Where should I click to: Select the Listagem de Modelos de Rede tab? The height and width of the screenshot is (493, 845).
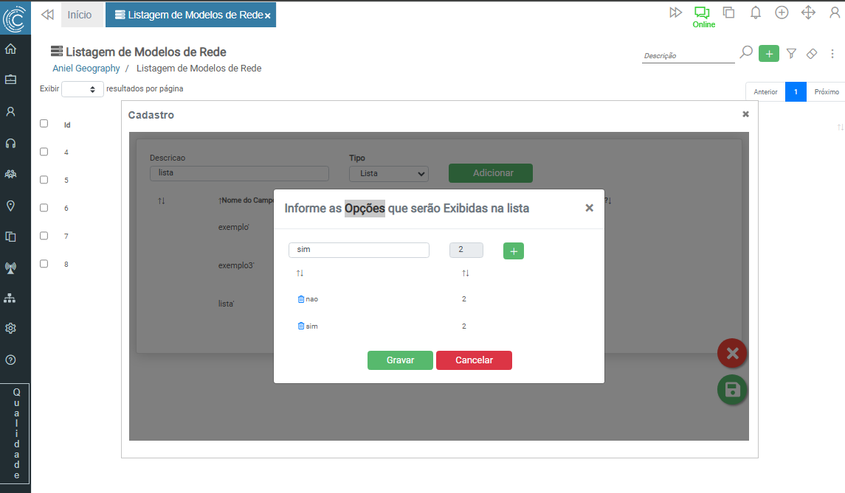[188, 15]
